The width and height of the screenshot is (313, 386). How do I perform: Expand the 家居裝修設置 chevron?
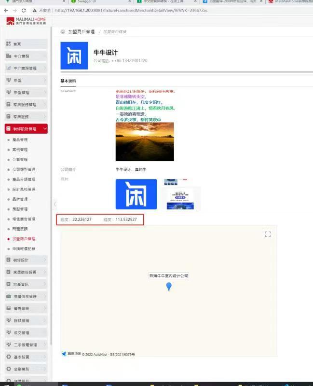pyautogui.click(x=45, y=272)
